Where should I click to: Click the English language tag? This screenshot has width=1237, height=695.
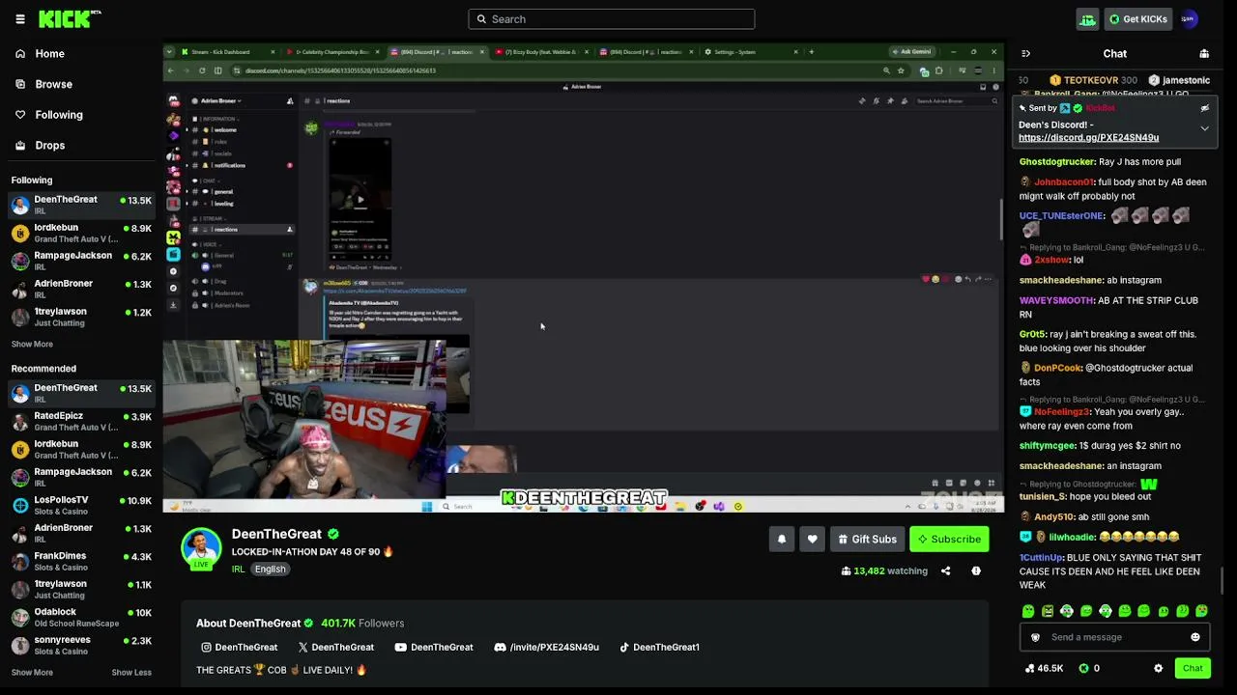point(270,570)
